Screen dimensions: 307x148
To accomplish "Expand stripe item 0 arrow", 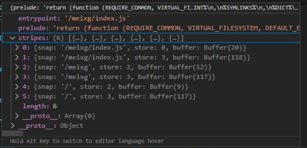I will pos(17,48).
